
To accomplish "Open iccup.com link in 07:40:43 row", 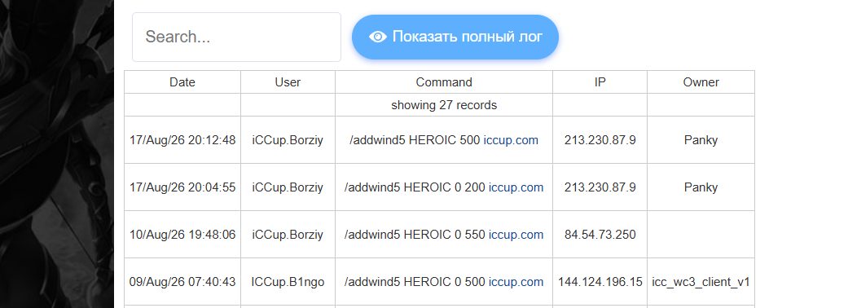I will [516, 282].
